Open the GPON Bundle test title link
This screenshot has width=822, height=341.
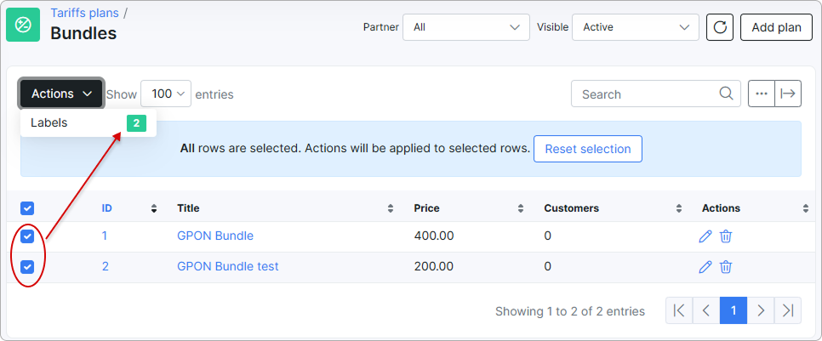pyautogui.click(x=228, y=267)
